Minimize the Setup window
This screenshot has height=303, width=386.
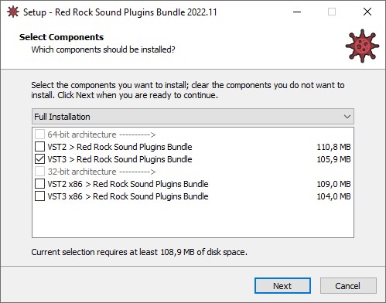coord(297,12)
